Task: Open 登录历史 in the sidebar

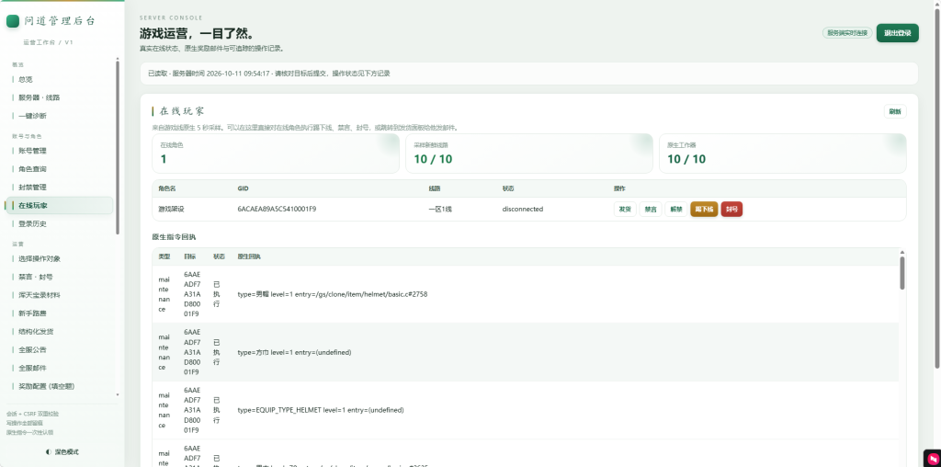Action: click(x=59, y=224)
